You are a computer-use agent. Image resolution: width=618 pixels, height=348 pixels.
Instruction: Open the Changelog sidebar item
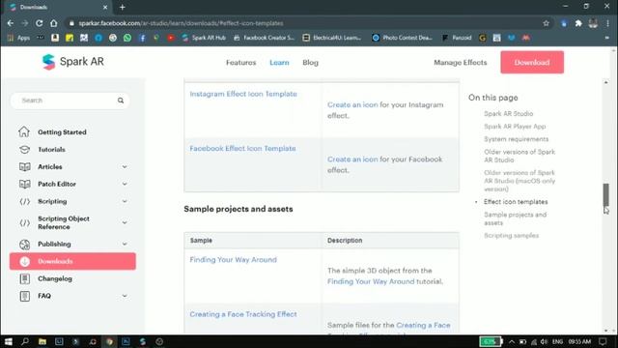55,278
